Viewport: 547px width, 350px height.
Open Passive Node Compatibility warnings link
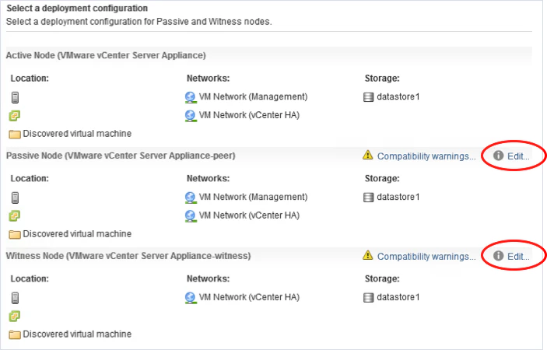coord(426,156)
